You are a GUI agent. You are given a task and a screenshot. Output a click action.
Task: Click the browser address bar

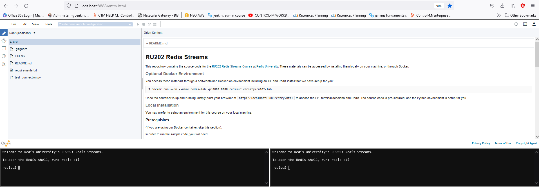coord(253,6)
